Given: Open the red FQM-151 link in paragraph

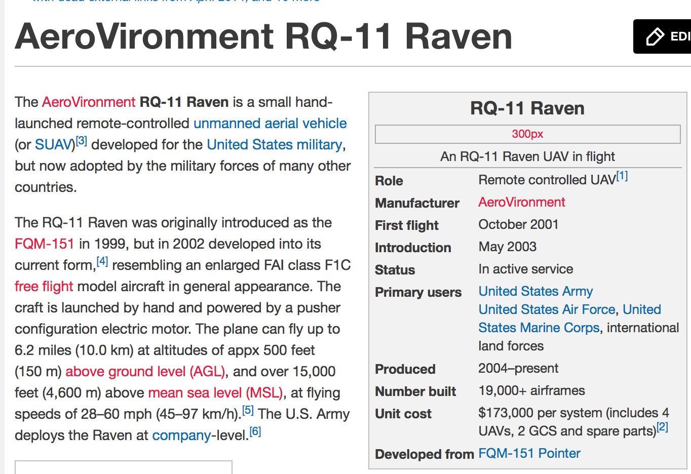Looking at the screenshot, I should pos(45,244).
